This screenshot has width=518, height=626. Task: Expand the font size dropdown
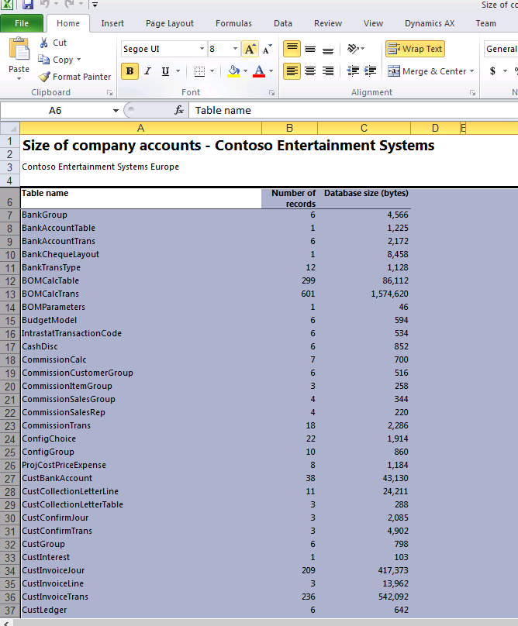click(x=235, y=49)
